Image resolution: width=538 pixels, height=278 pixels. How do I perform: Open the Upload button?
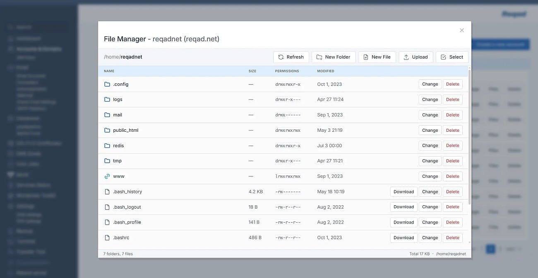tap(416, 57)
